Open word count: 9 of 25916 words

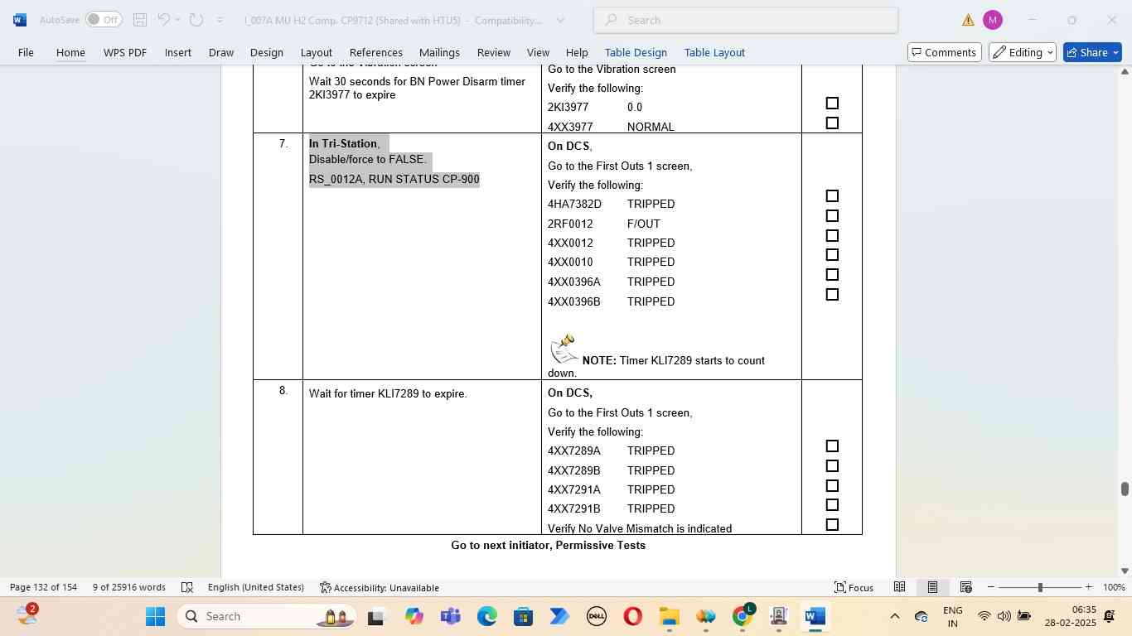click(x=128, y=587)
